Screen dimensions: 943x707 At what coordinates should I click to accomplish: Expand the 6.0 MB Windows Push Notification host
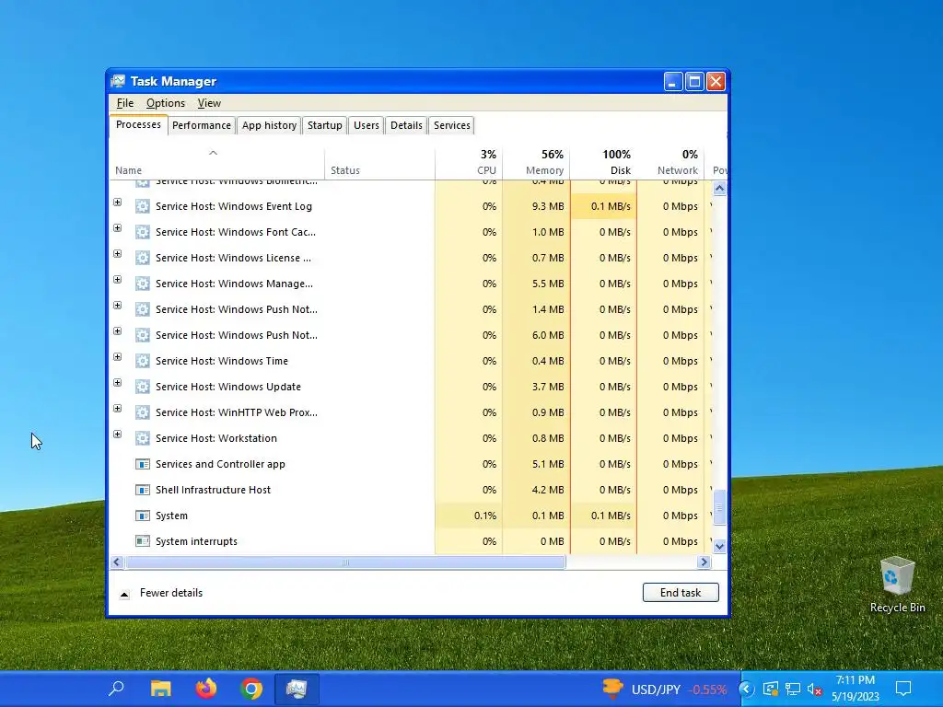(118, 331)
